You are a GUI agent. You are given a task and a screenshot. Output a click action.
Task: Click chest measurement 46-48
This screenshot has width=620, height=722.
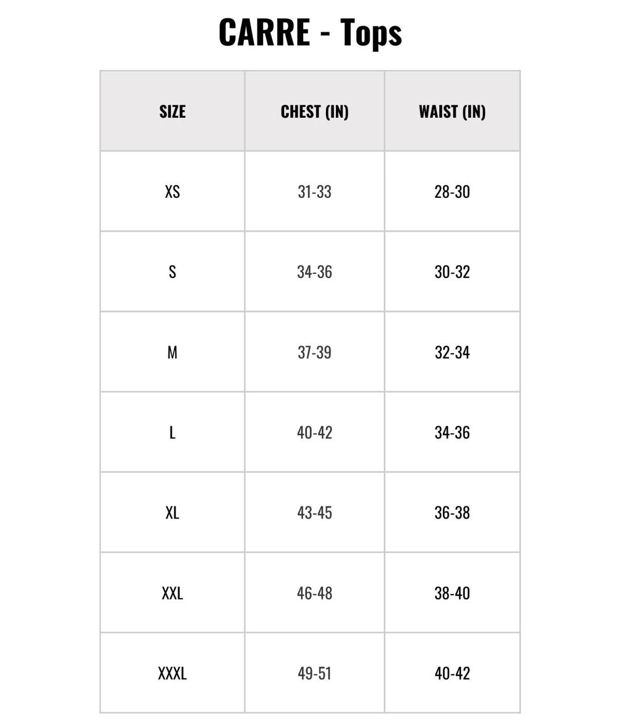tap(315, 593)
